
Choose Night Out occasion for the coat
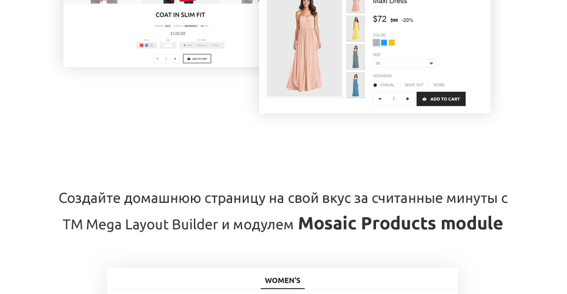[197, 45]
